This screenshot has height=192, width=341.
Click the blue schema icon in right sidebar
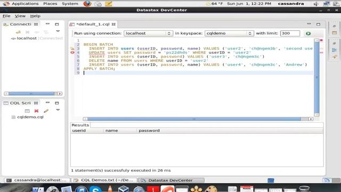pos(335,50)
